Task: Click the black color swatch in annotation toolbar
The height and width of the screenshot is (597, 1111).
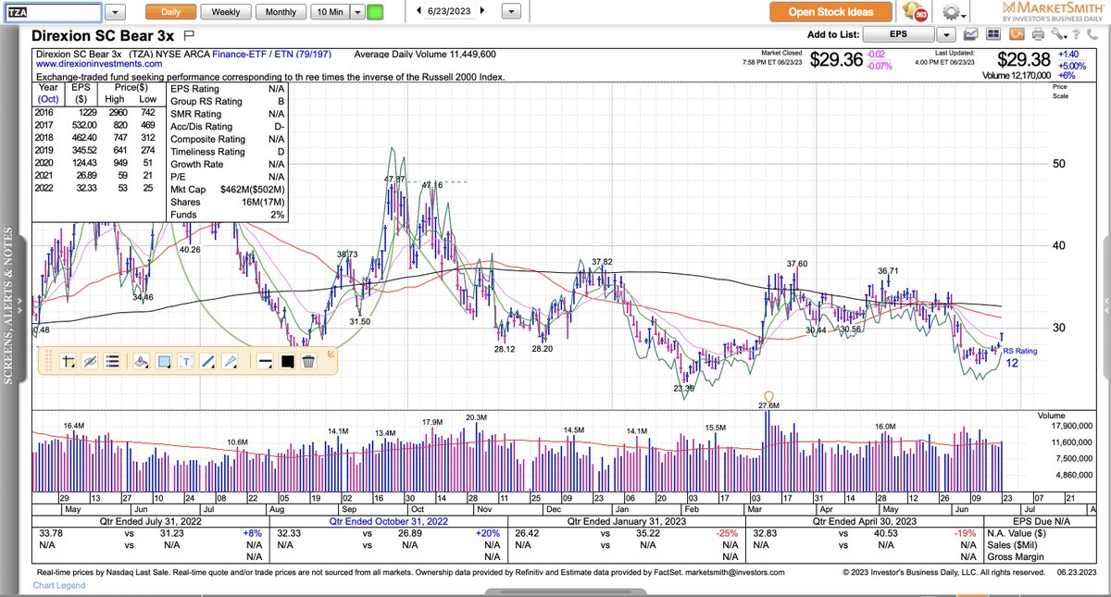Action: point(287,361)
